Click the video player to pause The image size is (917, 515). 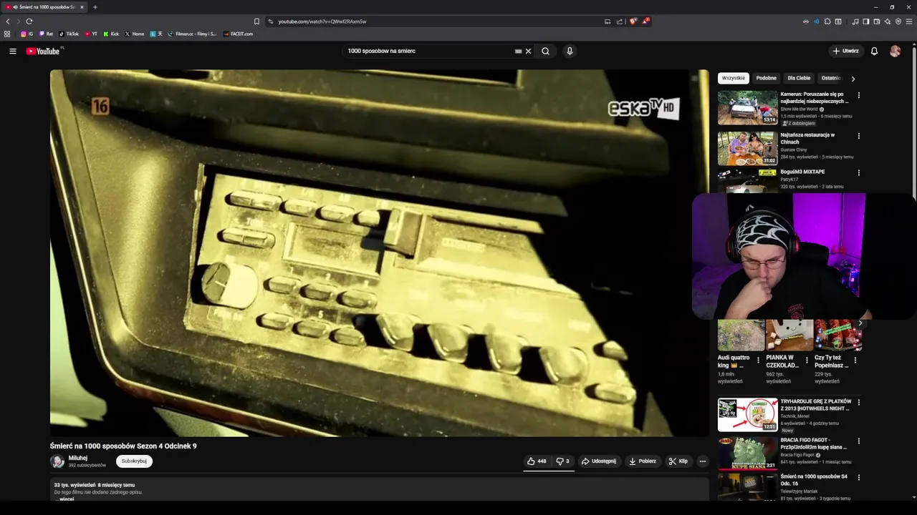pos(380,253)
